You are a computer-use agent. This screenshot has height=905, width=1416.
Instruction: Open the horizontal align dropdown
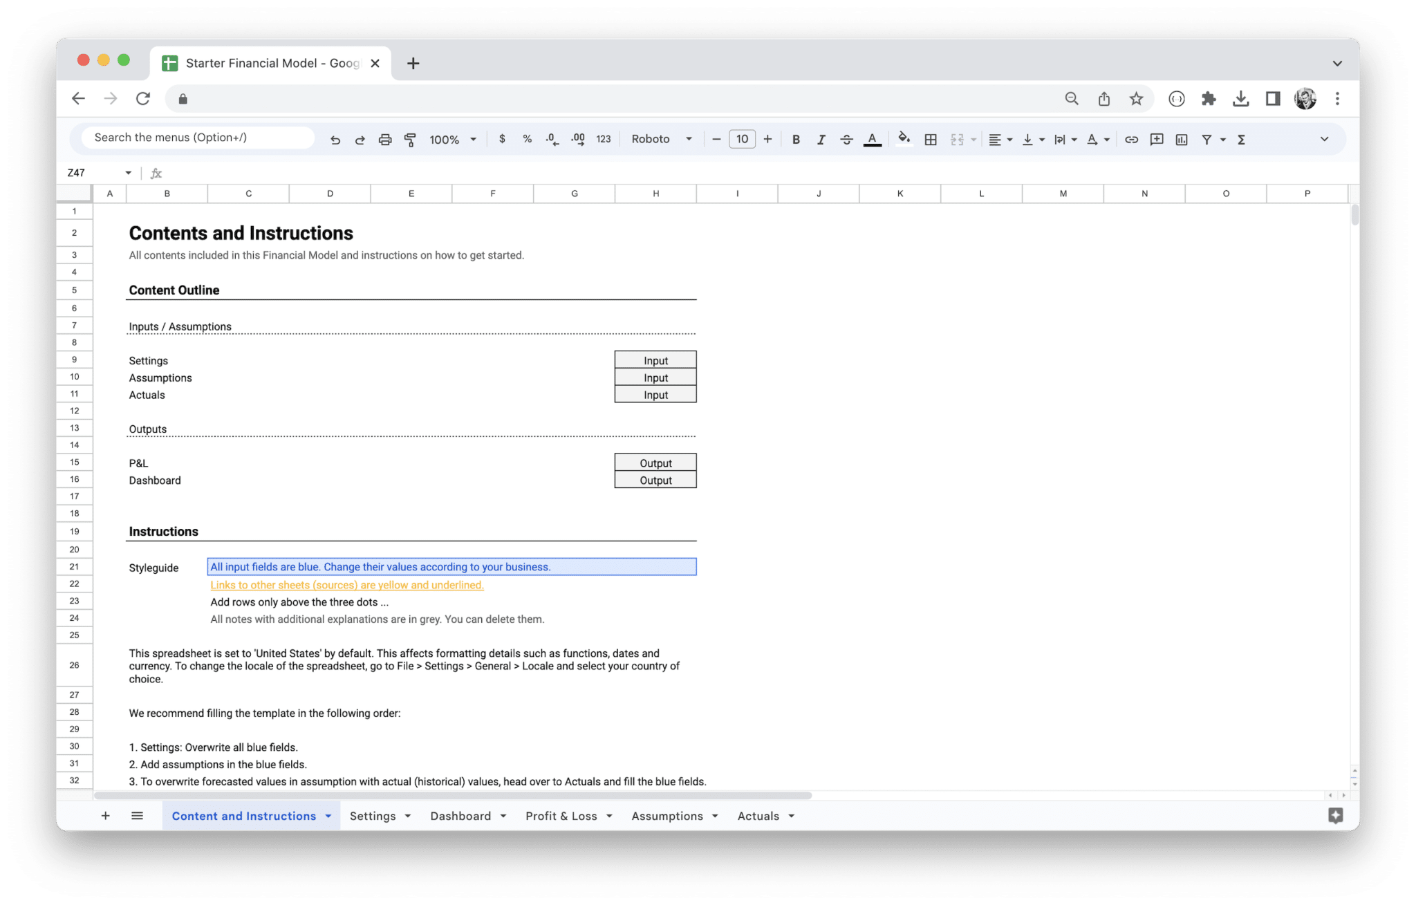(999, 139)
